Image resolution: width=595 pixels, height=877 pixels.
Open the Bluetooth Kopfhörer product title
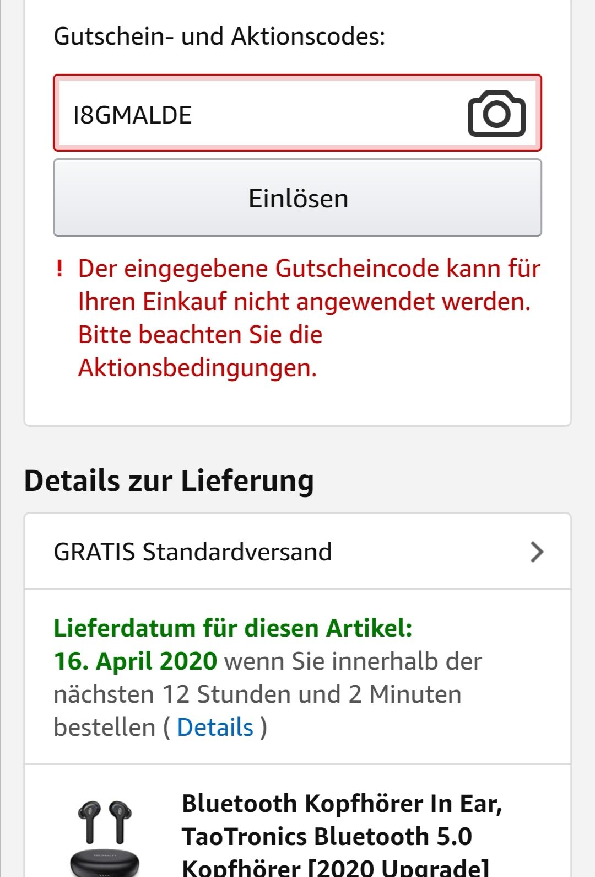[x=342, y=804]
